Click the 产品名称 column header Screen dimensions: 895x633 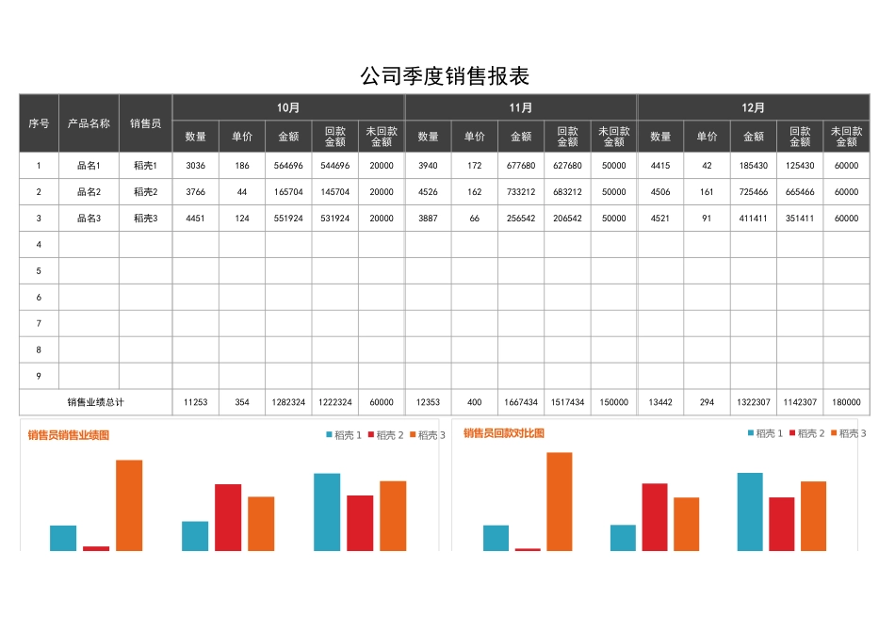click(88, 123)
